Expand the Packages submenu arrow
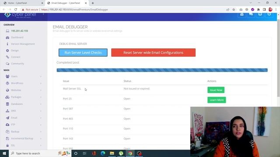The height and width of the screenshot is (157, 280). pyautogui.click(x=41, y=97)
